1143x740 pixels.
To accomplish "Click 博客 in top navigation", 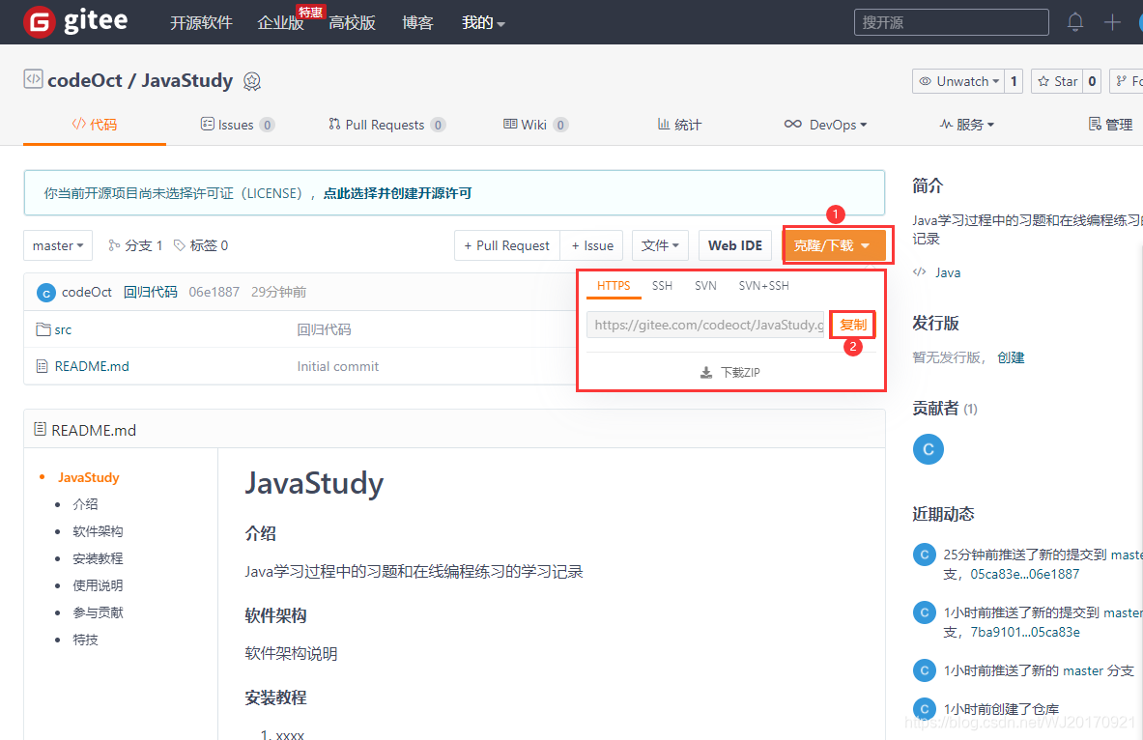I will [x=417, y=22].
